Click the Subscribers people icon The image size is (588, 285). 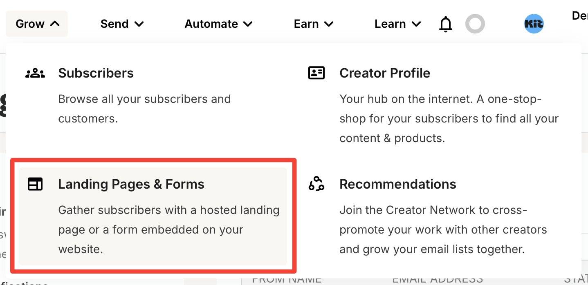pos(35,73)
